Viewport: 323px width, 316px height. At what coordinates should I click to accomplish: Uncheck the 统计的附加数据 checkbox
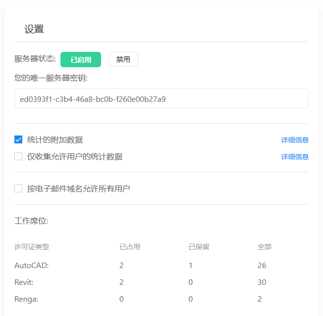click(x=18, y=139)
